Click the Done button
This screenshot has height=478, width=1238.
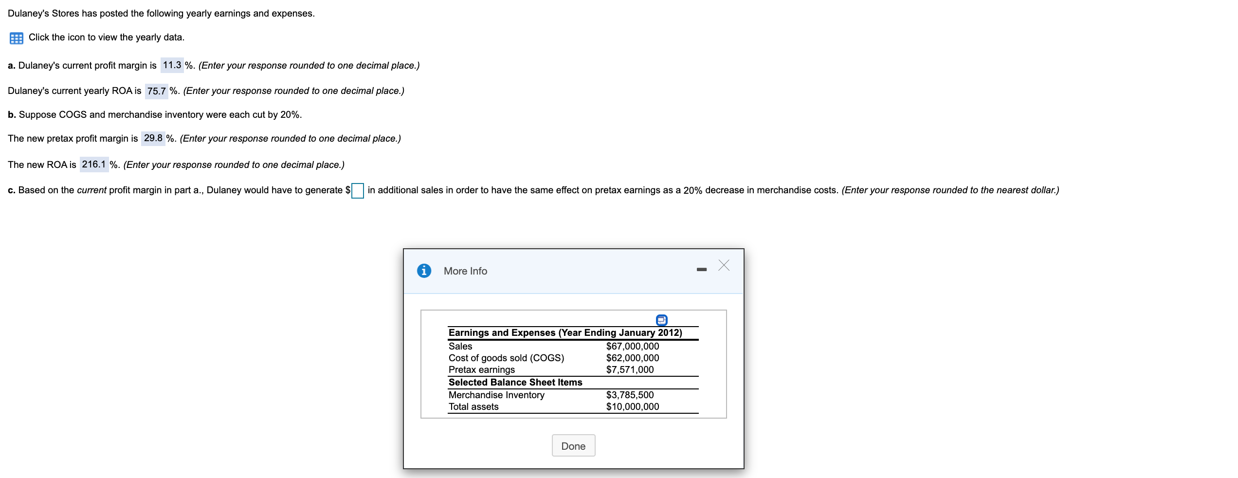pos(573,445)
